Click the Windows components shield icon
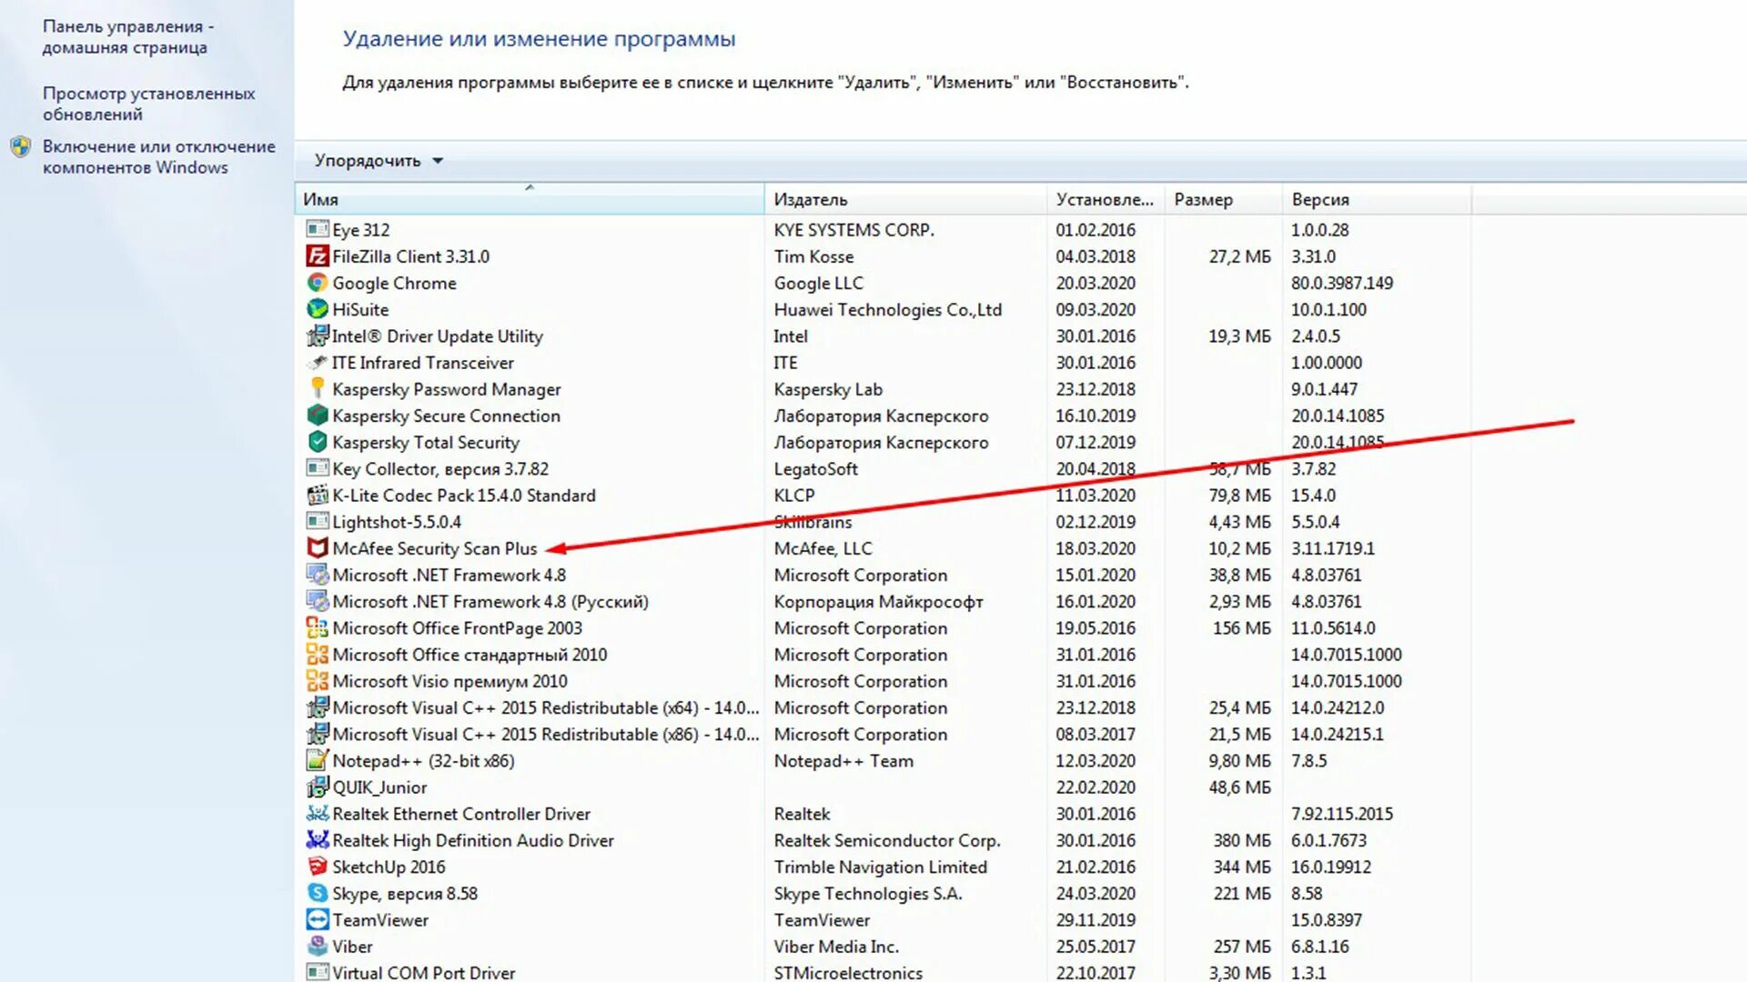This screenshot has height=982, width=1747. coord(21,147)
